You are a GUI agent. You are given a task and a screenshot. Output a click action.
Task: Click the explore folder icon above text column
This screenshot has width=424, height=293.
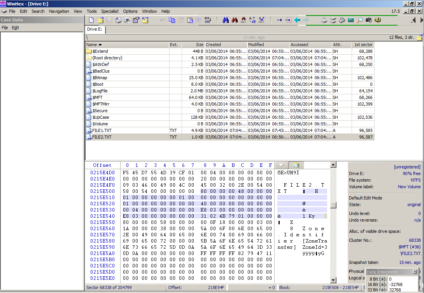[x=296, y=165]
